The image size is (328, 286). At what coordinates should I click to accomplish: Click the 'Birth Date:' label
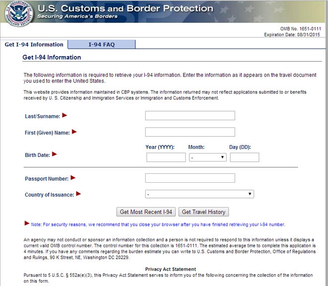tap(37, 155)
